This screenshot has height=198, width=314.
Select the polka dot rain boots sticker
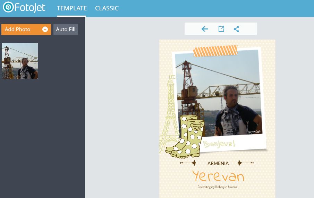[x=185, y=137]
